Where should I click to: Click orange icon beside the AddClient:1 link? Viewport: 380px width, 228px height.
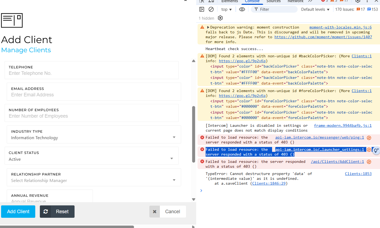pyautogui.click(x=369, y=162)
